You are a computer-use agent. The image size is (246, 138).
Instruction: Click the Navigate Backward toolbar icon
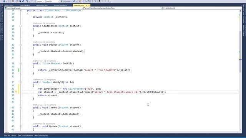coord(4,1)
